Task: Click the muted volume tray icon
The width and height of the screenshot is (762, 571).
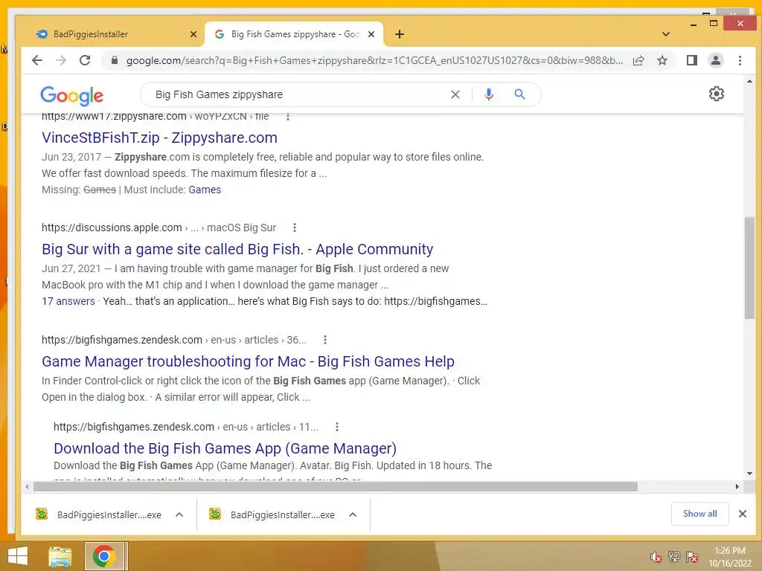Action: (656, 557)
